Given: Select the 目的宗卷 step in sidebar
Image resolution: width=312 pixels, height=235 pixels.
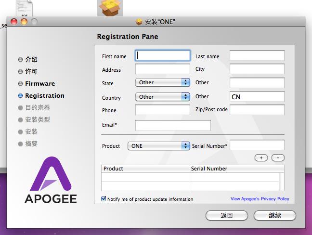Looking at the screenshot, I should click(34, 108).
